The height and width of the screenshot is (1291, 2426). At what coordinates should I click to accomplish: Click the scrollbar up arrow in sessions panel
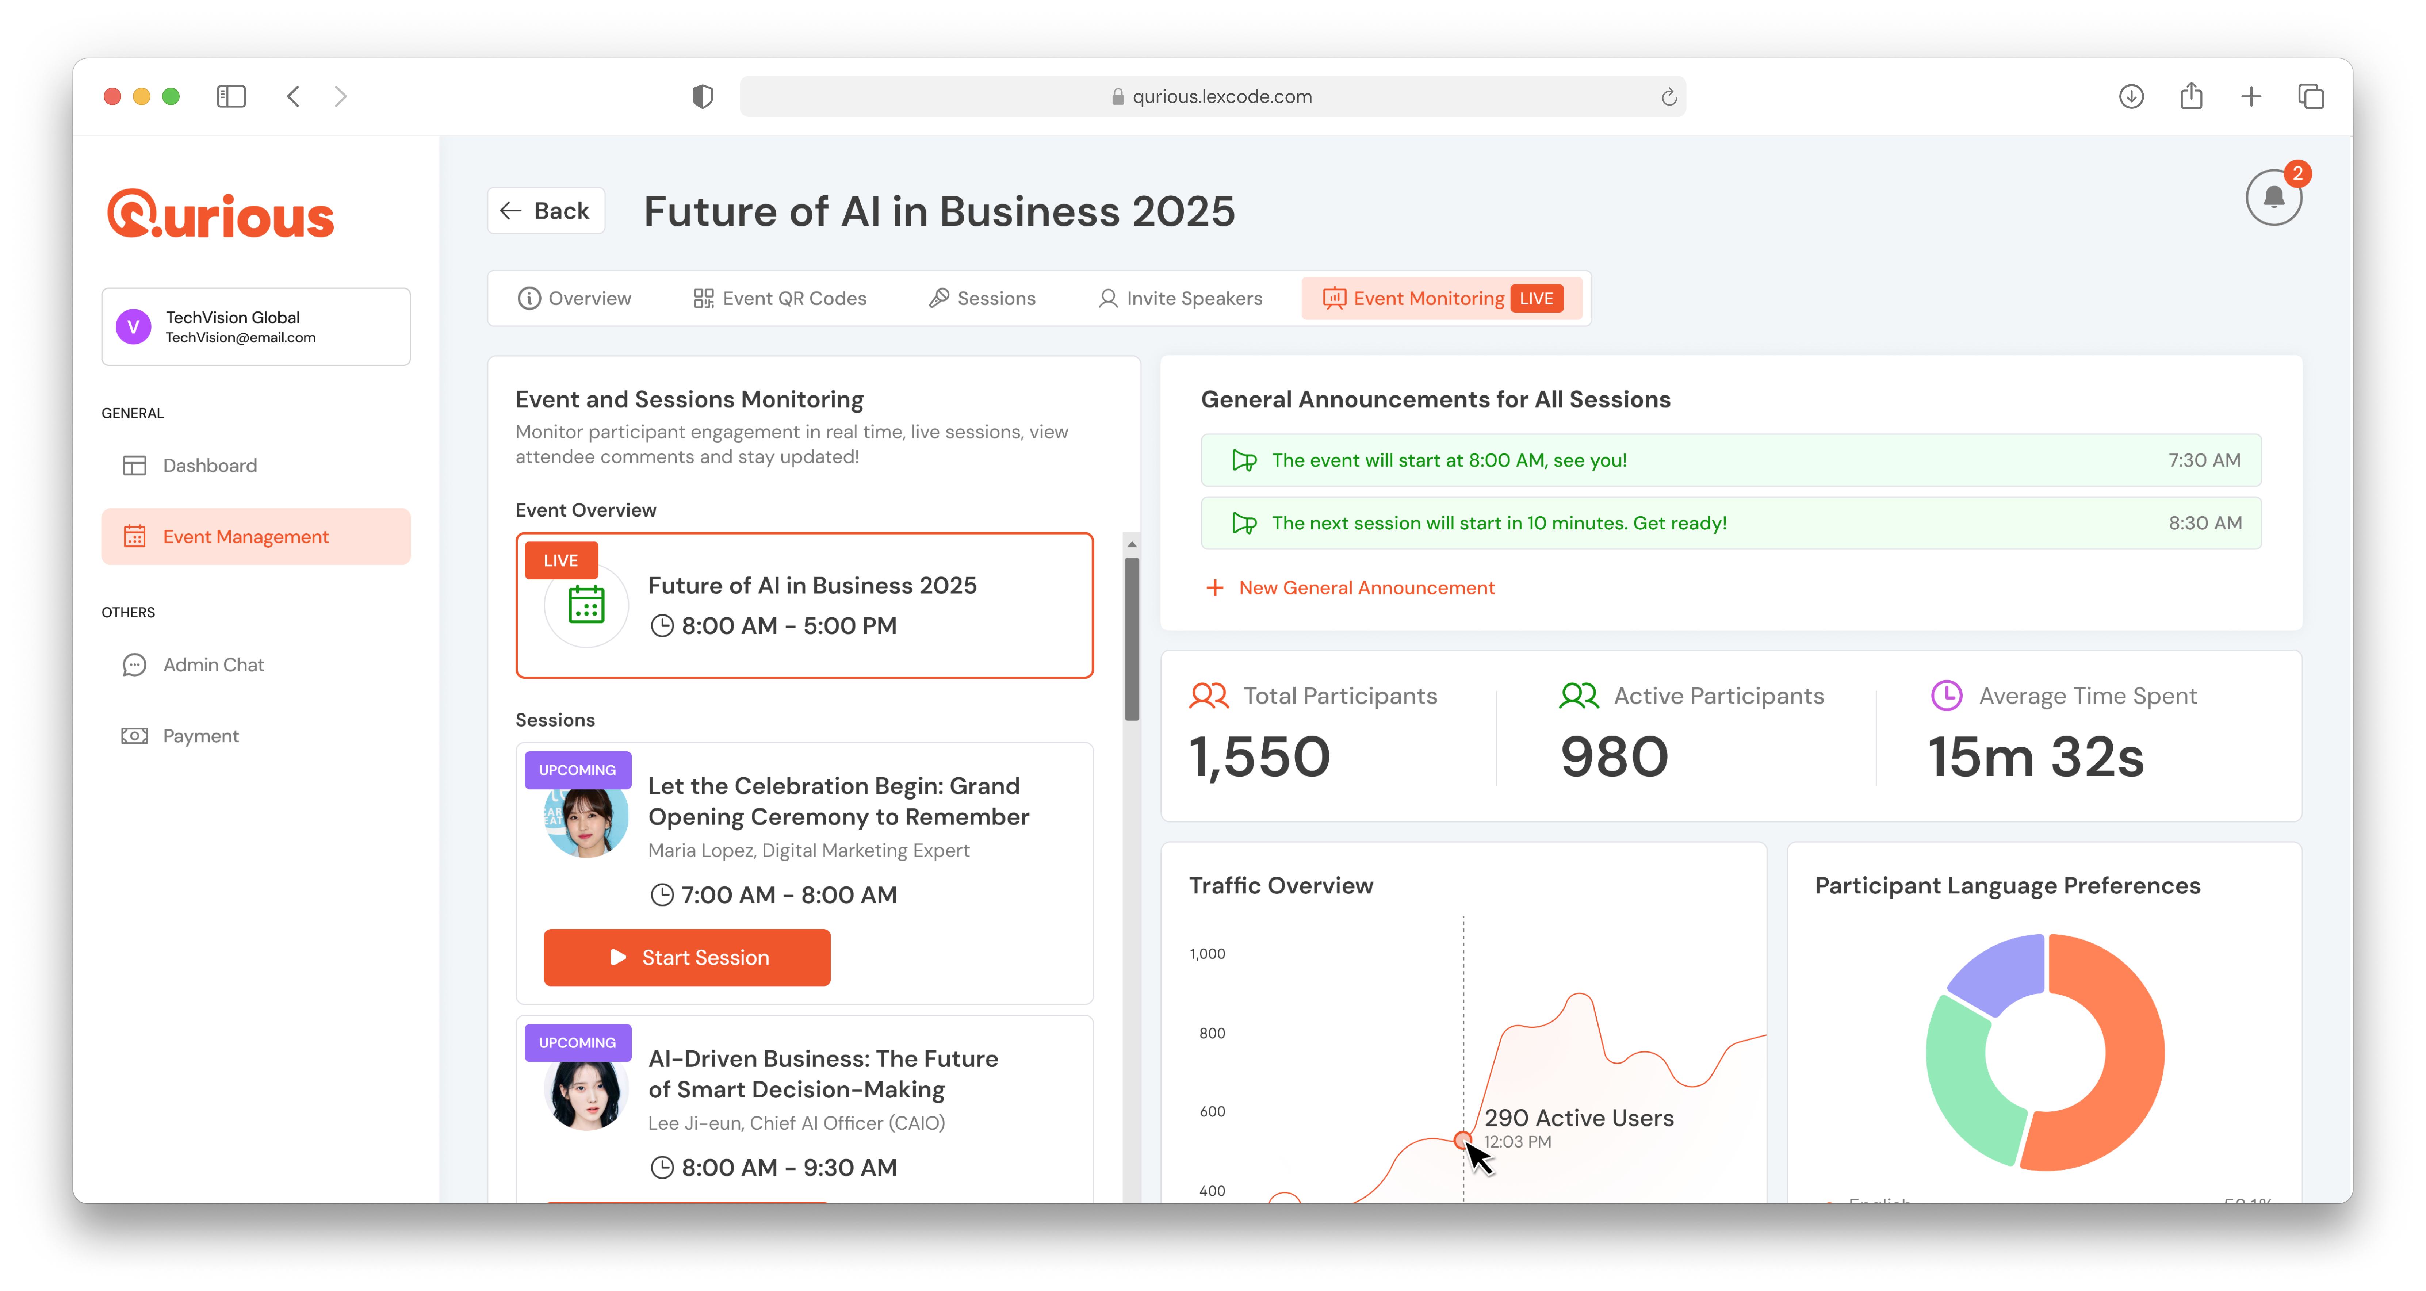1132,544
